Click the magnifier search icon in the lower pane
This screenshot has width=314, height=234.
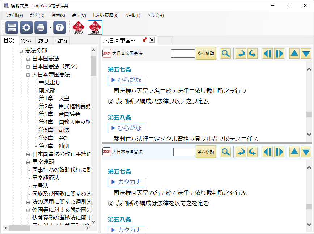pos(226,152)
